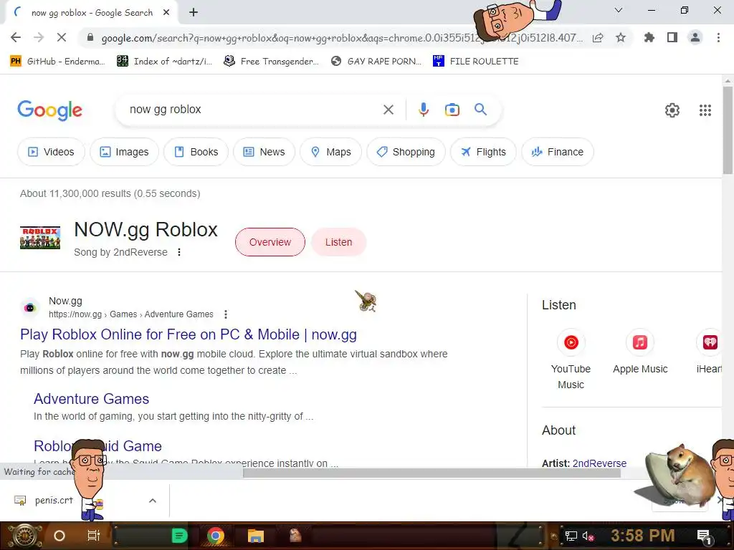Image resolution: width=734 pixels, height=550 pixels.
Task: Open Google search settings gear
Action: click(672, 110)
